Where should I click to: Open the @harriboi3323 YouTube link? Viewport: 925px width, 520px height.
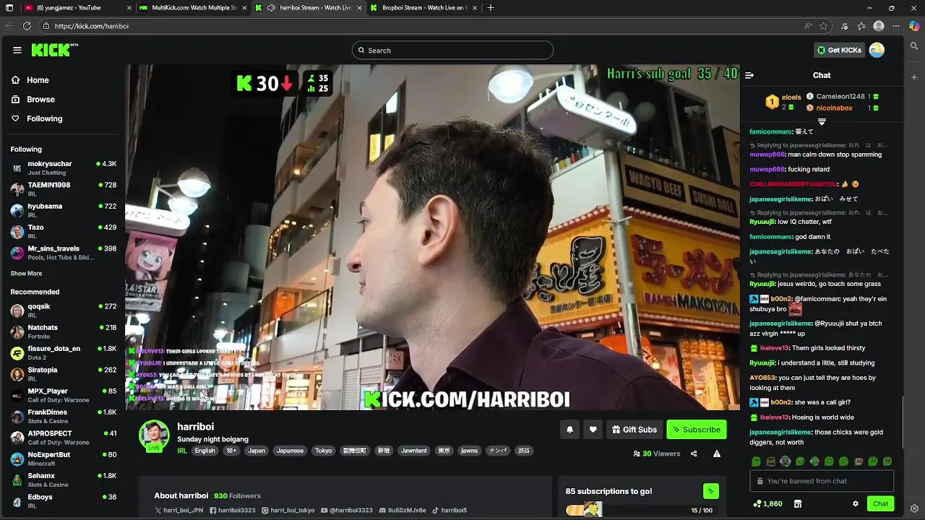[x=346, y=510]
